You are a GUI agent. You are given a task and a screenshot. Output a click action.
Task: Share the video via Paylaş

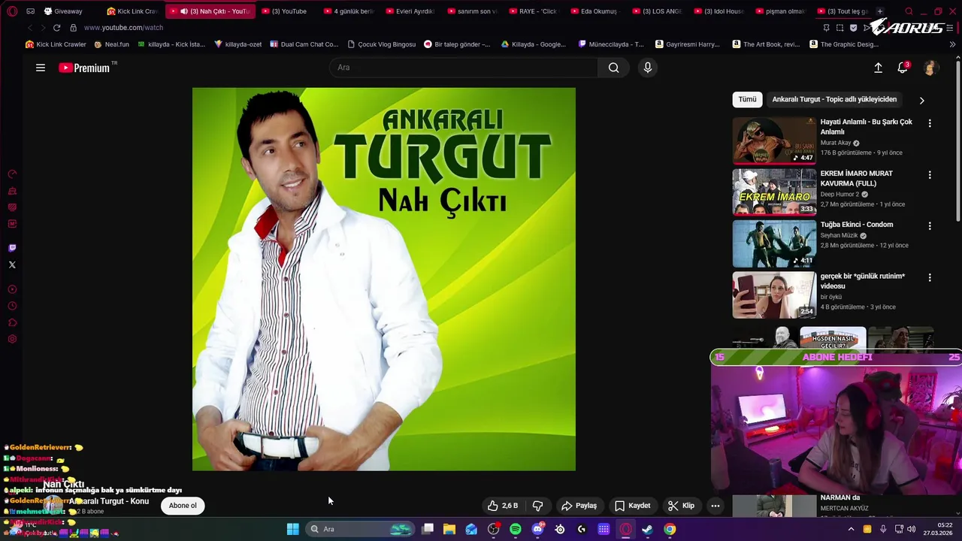tap(579, 506)
